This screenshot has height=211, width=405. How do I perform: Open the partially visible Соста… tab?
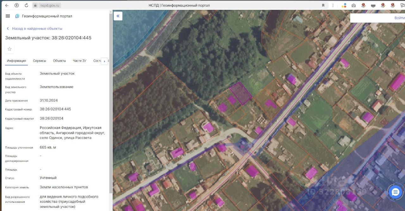pyautogui.click(x=97, y=61)
